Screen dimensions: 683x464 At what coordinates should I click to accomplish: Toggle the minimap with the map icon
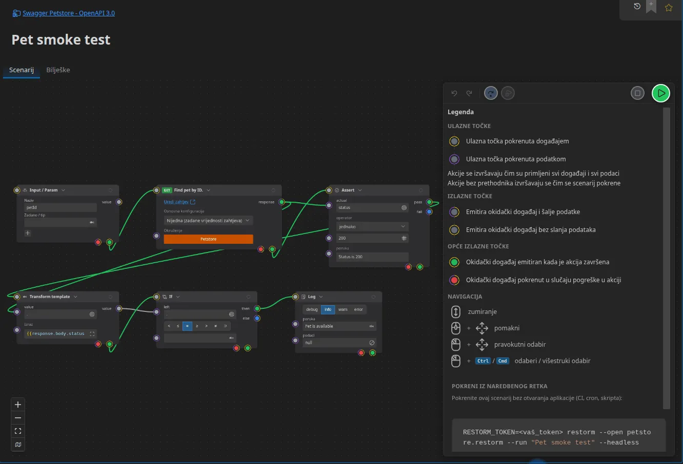18,445
